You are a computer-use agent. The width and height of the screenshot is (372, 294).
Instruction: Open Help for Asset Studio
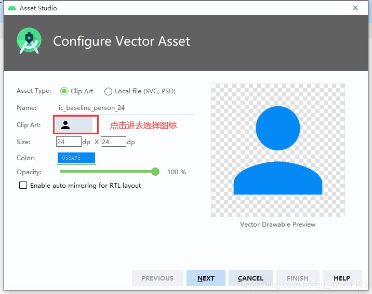342,278
